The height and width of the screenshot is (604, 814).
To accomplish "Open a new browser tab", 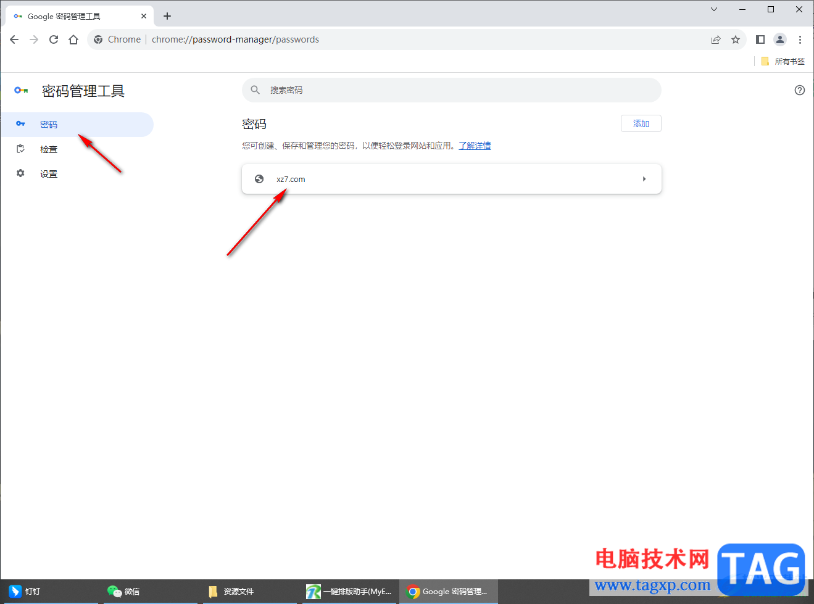I will click(x=167, y=16).
